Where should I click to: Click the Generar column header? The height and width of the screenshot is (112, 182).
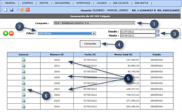coord(24,55)
